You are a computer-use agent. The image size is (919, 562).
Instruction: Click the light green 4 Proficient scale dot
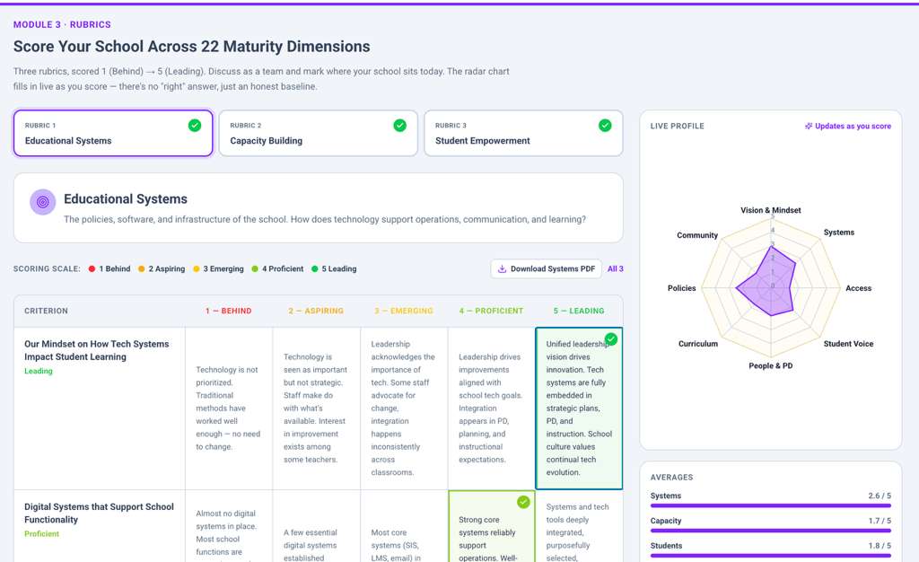(x=255, y=269)
